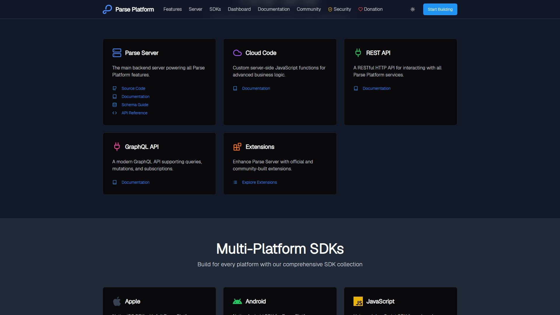Click the Parse Server card heading
The width and height of the screenshot is (560, 315).
pyautogui.click(x=141, y=53)
